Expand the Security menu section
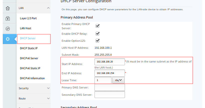This screenshot has width=205, height=108. (x=48, y=88)
